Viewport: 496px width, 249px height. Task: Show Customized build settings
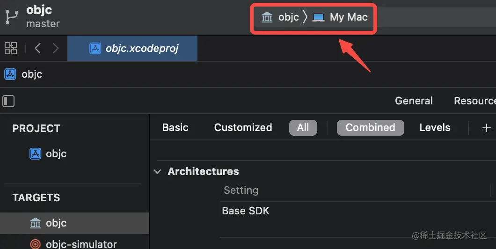243,127
